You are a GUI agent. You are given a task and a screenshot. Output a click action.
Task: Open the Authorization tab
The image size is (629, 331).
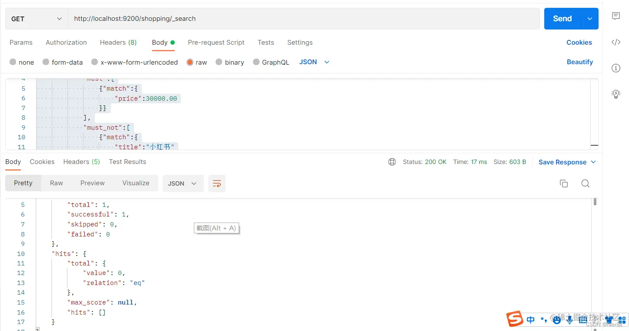(x=66, y=43)
